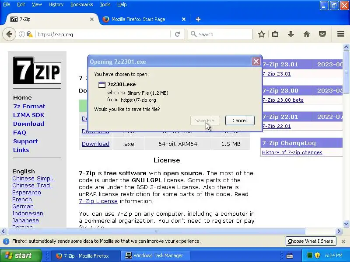
Task: Open the Tools menu
Action: pos(105,4)
